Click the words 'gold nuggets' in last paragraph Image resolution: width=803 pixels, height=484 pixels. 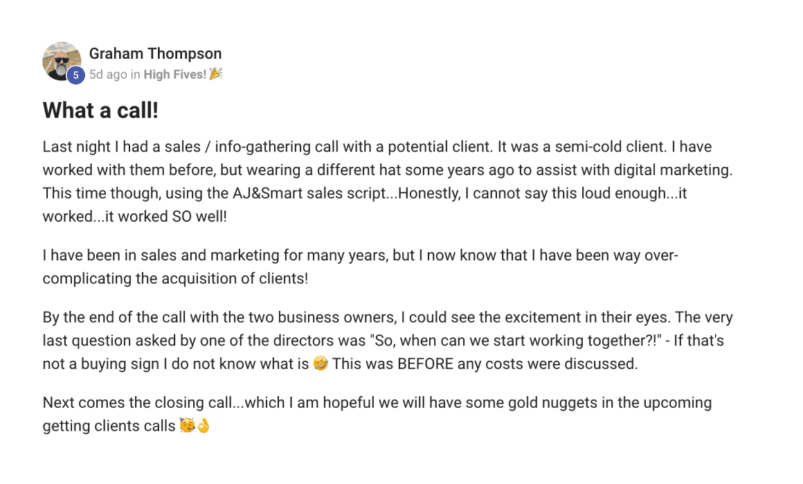coord(552,403)
